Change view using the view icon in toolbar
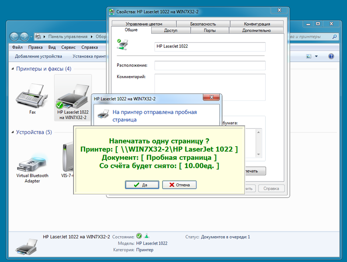Viewport: 347px width, 262px height. [x=309, y=56]
